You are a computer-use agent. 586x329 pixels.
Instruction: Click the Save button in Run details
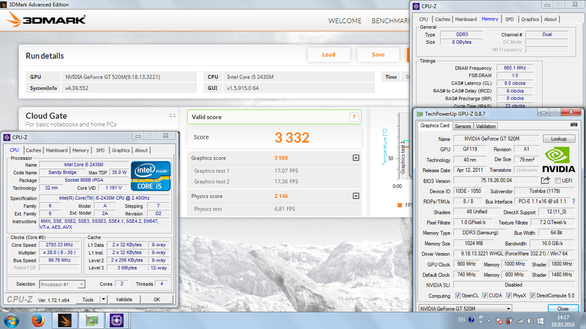pyautogui.click(x=378, y=55)
